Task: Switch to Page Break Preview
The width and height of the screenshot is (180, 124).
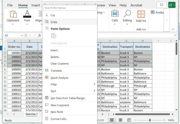Action: [x=129, y=120]
